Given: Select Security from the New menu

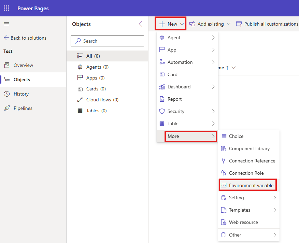Looking at the screenshot, I should point(187,111).
